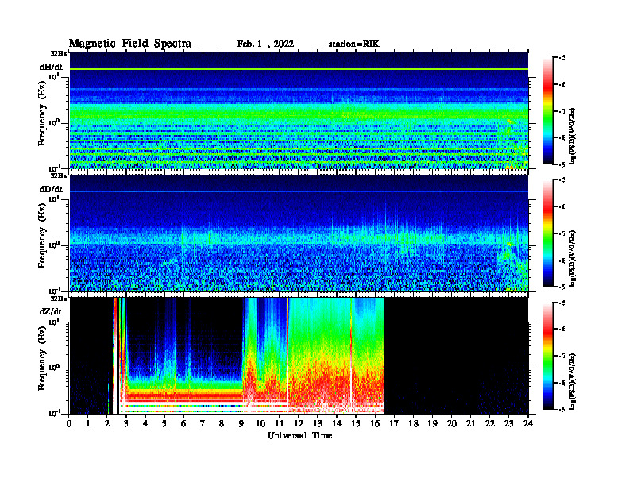629x486 pixels.
Task: Click hour 7 tick label on Universal Time axis
Action: pos(203,423)
